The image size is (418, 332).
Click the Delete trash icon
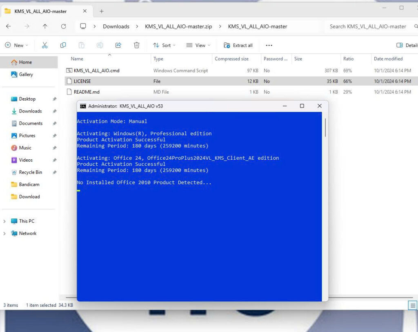coord(137,45)
